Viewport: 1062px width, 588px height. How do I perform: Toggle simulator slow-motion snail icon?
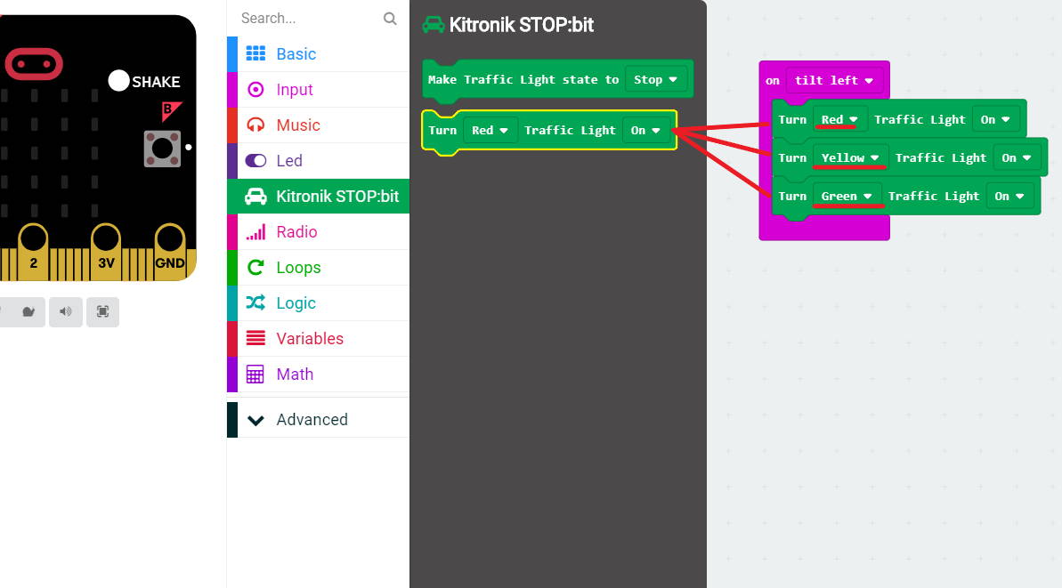tap(28, 312)
